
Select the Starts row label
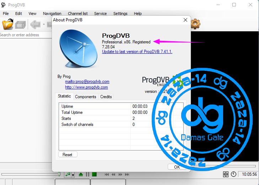[66, 118]
